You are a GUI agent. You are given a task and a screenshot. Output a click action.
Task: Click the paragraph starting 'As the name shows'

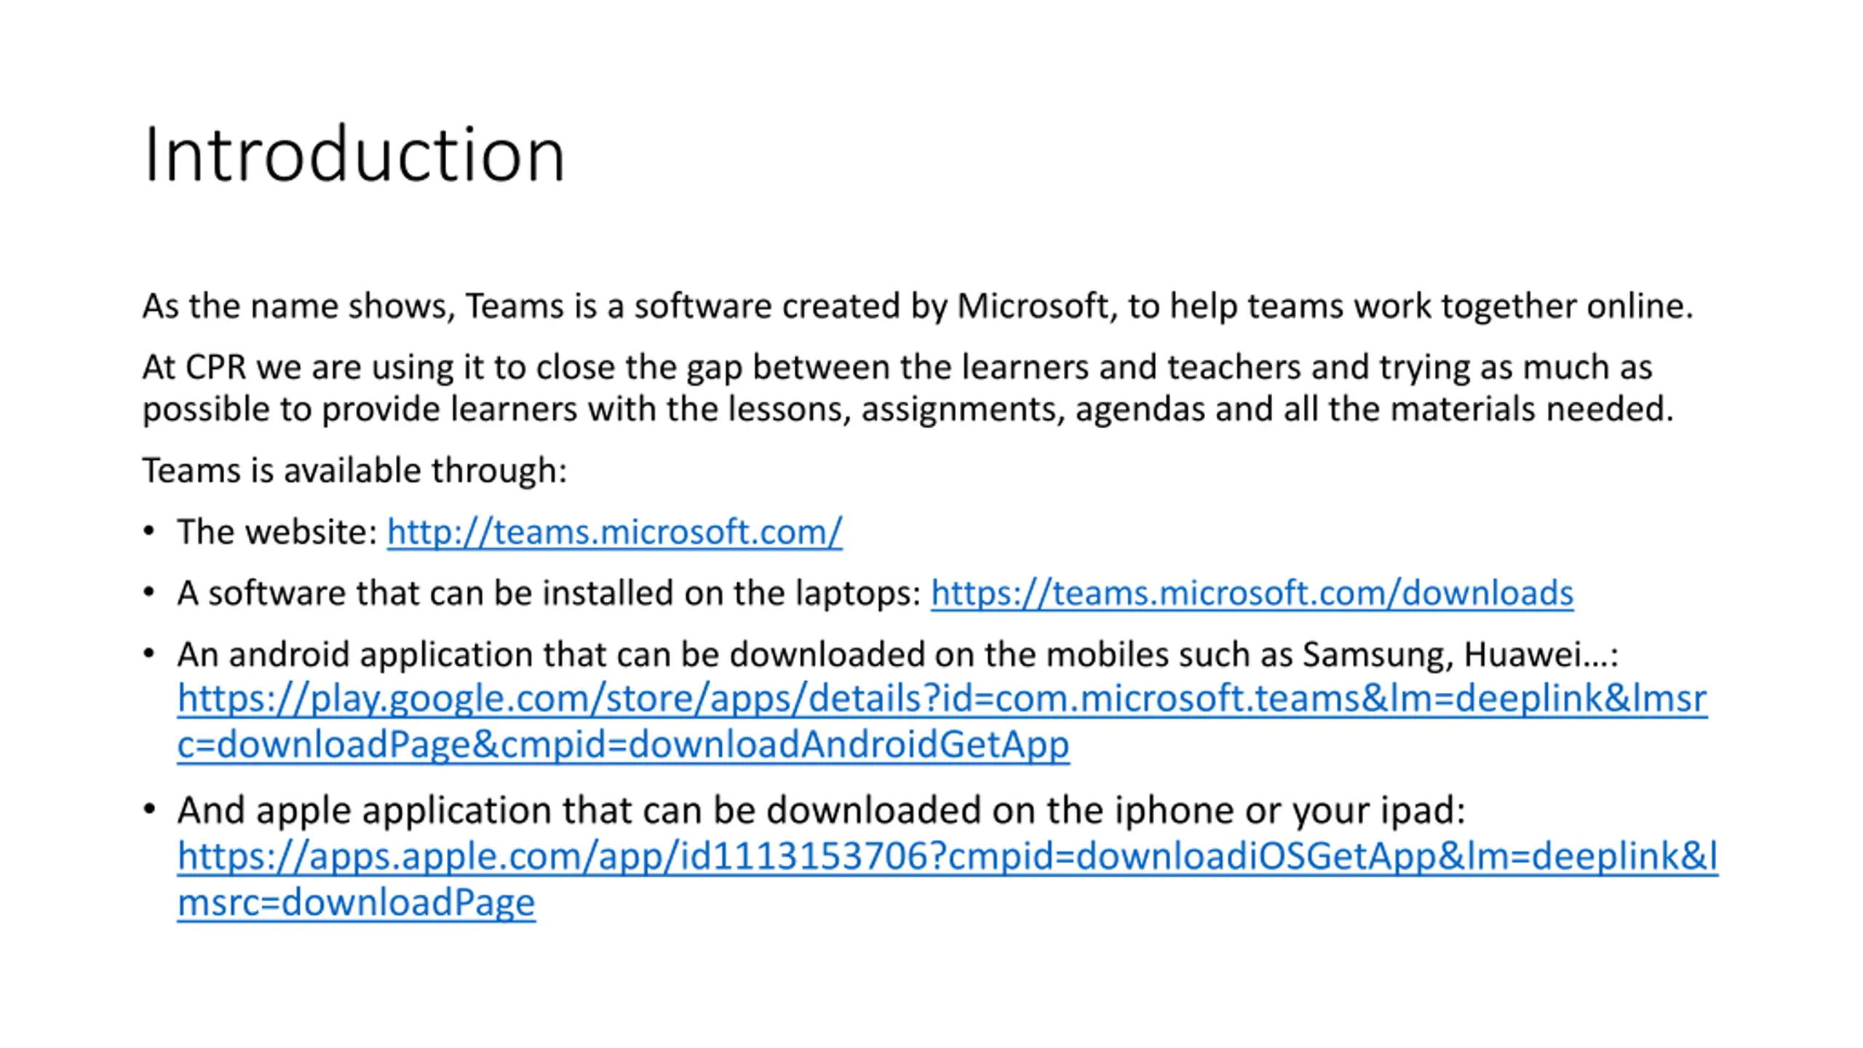coord(918,306)
